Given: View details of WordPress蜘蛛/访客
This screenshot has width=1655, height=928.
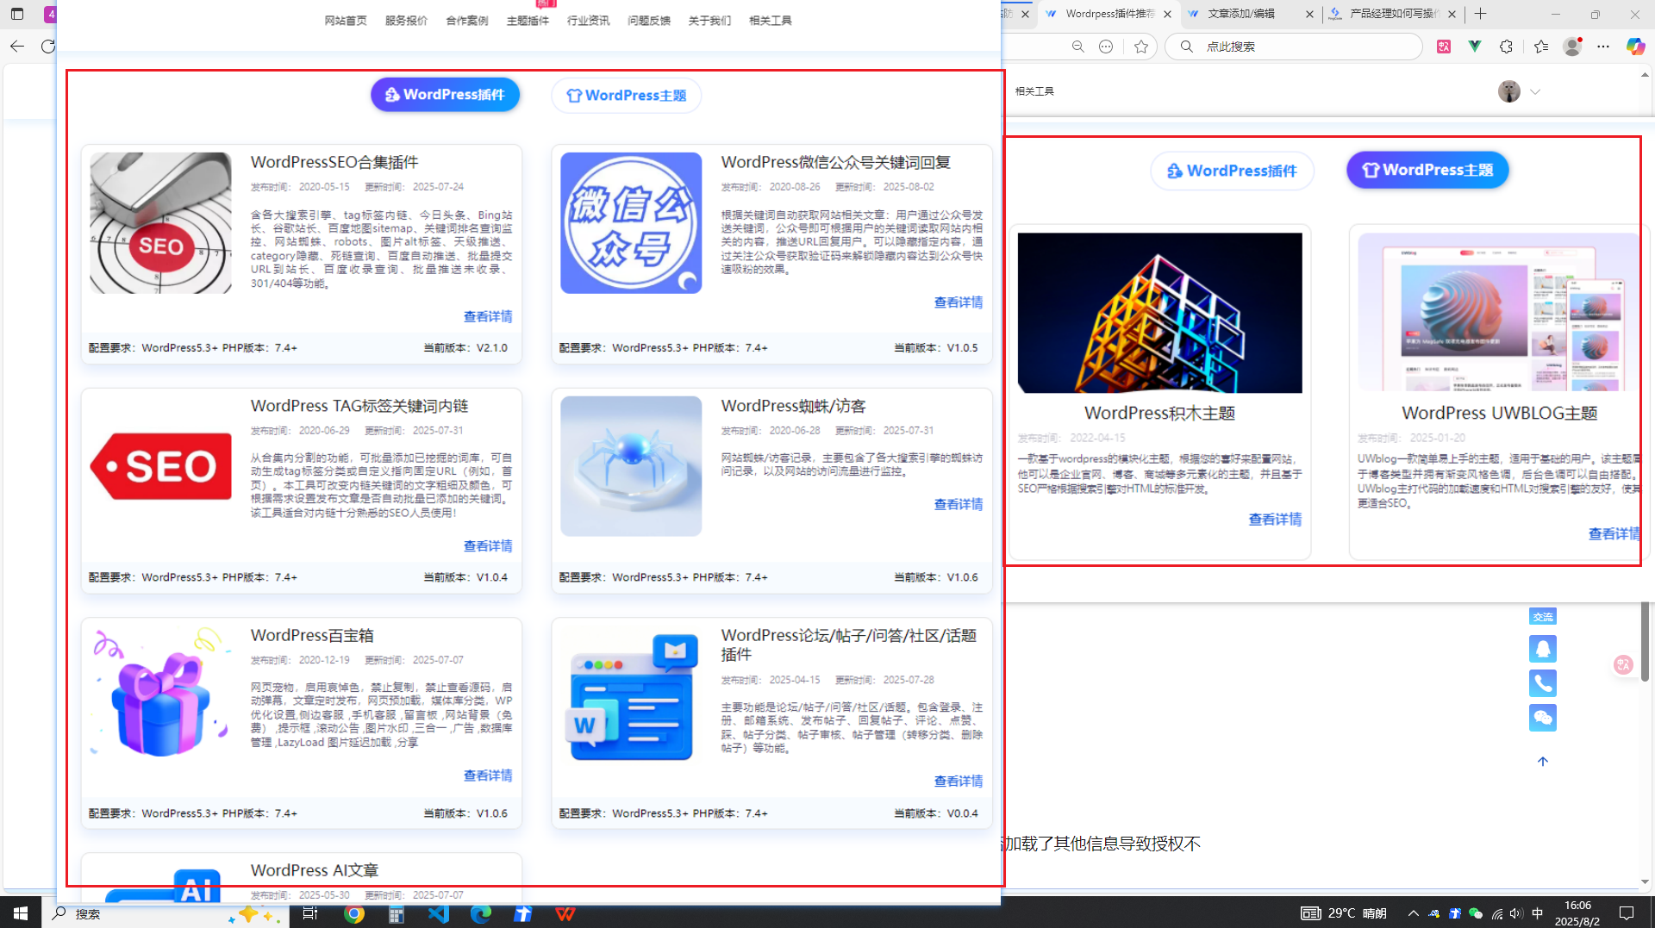Looking at the screenshot, I should pyautogui.click(x=959, y=505).
